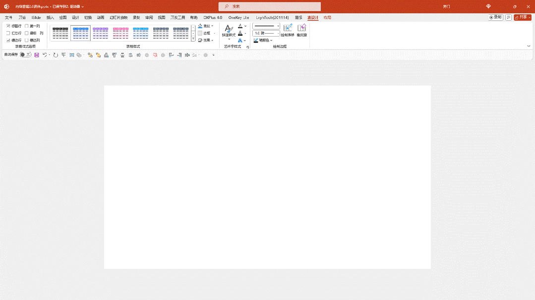Click the text box icon in quick access toolbar
The image size is (535, 300).
(x=72, y=55)
